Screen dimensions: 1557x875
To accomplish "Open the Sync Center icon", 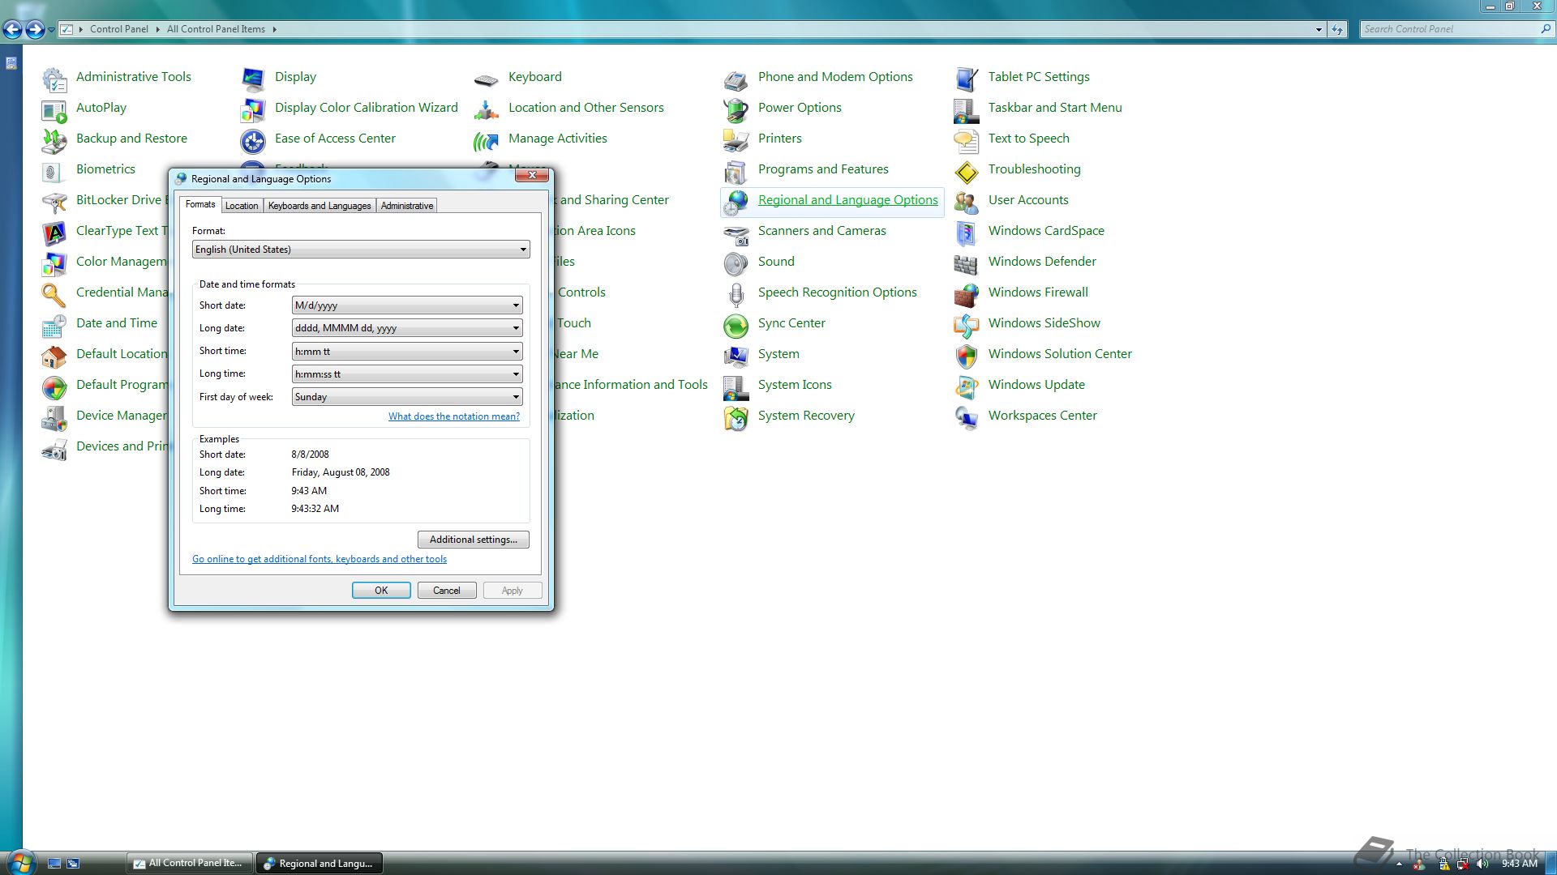I will [736, 326].
